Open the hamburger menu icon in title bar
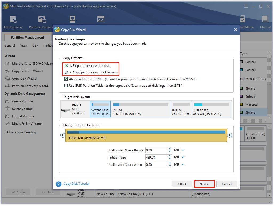 [246, 6]
